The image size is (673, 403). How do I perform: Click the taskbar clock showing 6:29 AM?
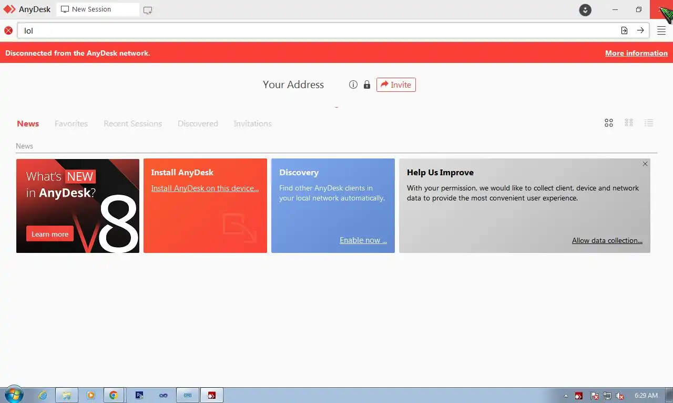(x=646, y=396)
